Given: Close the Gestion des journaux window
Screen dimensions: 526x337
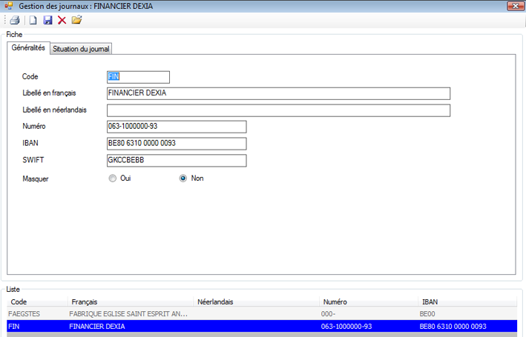Looking at the screenshot, I should pyautogui.click(x=516, y=6).
